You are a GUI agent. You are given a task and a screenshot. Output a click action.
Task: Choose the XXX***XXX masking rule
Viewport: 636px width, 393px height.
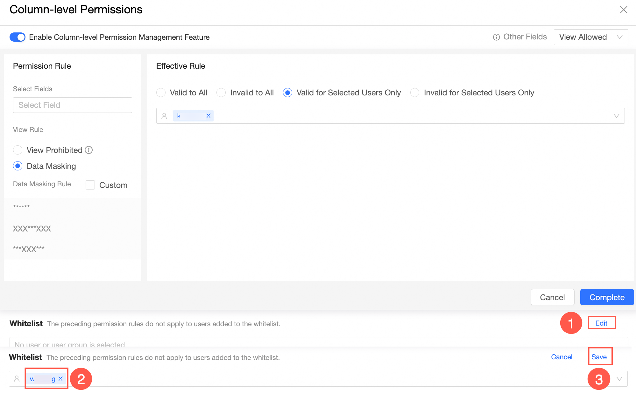click(32, 229)
